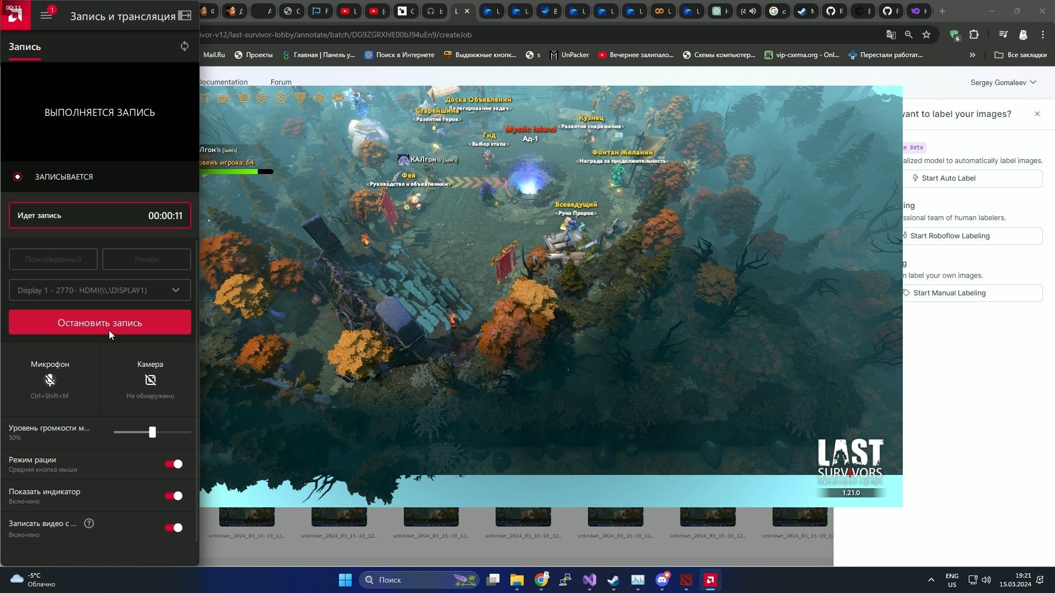The width and height of the screenshot is (1055, 593).
Task: Show hidden bookmarks with the double chevron
Action: click(x=972, y=55)
